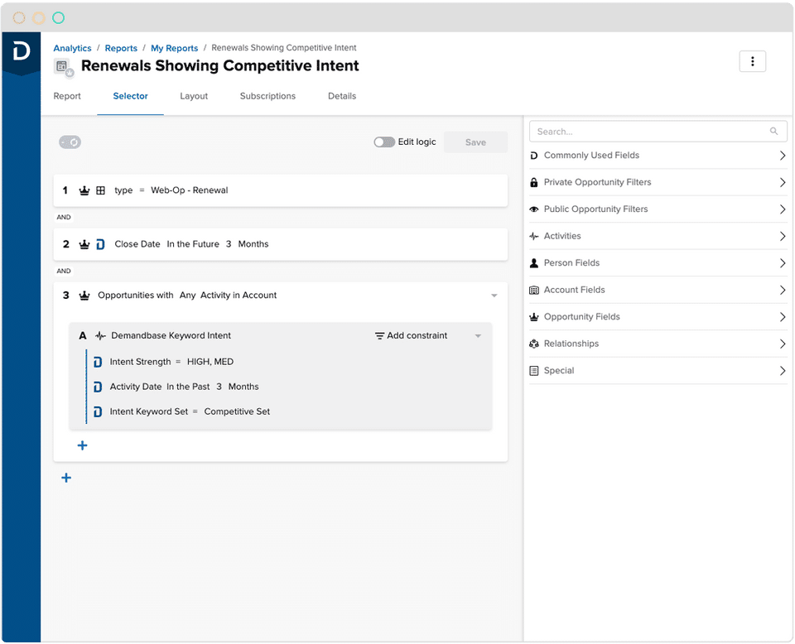795x644 pixels.
Task: Click the search magnifier icon
Action: pyautogui.click(x=773, y=132)
